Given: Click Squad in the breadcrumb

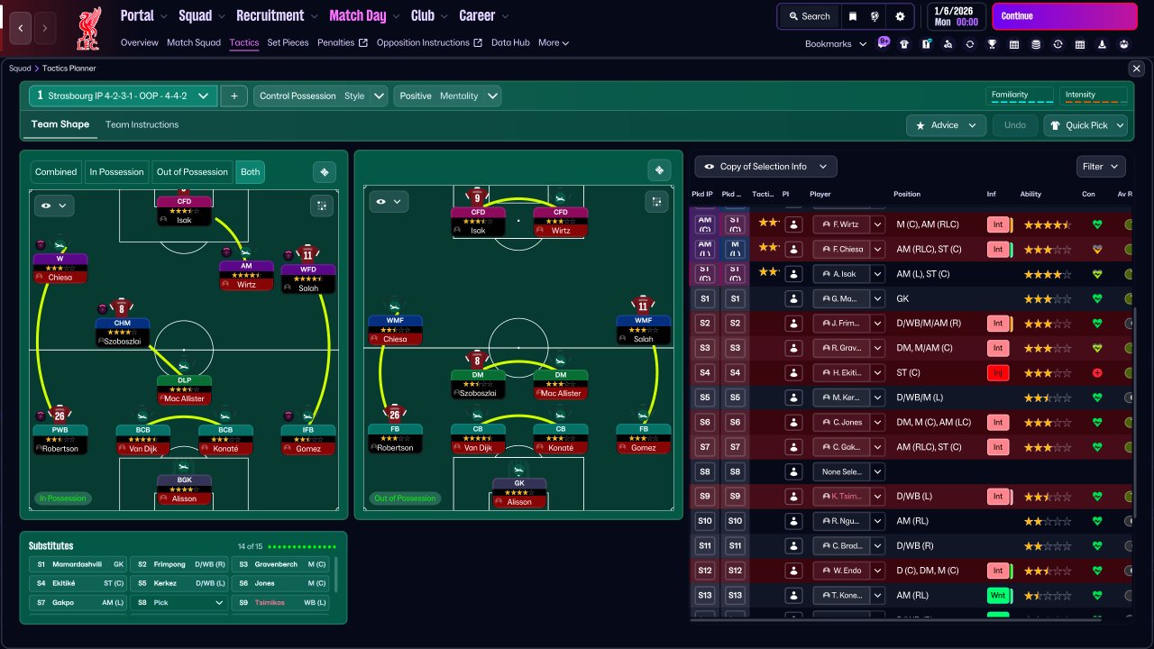Looking at the screenshot, I should 20,69.
